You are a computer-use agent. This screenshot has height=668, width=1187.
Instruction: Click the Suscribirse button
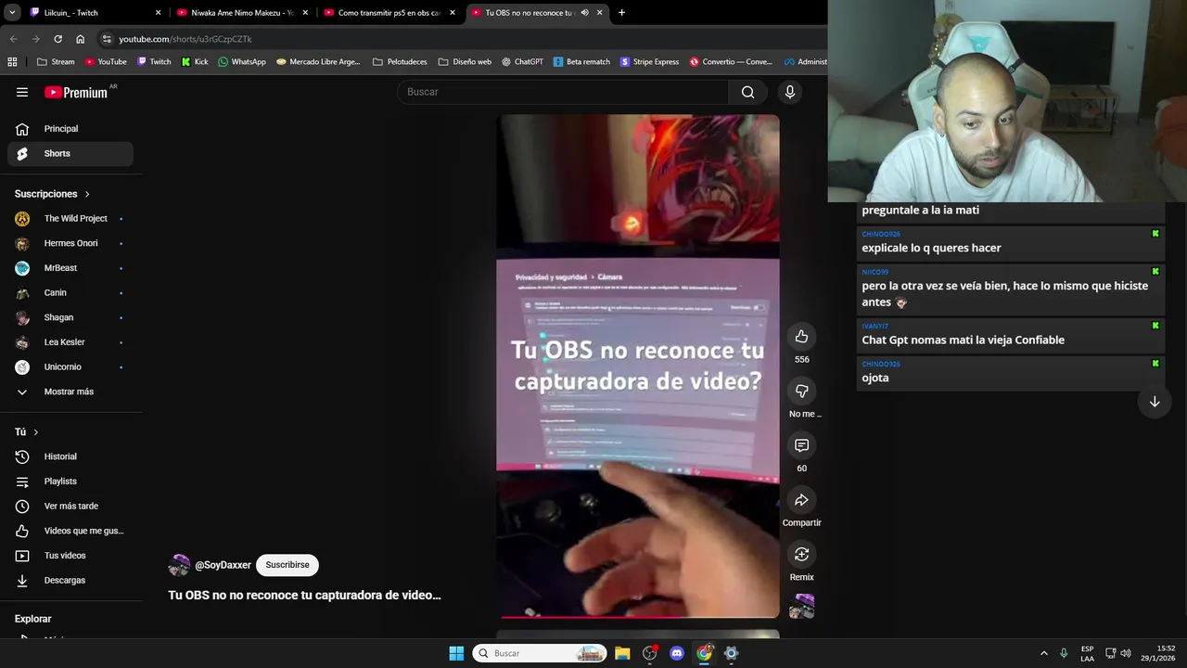tap(287, 565)
